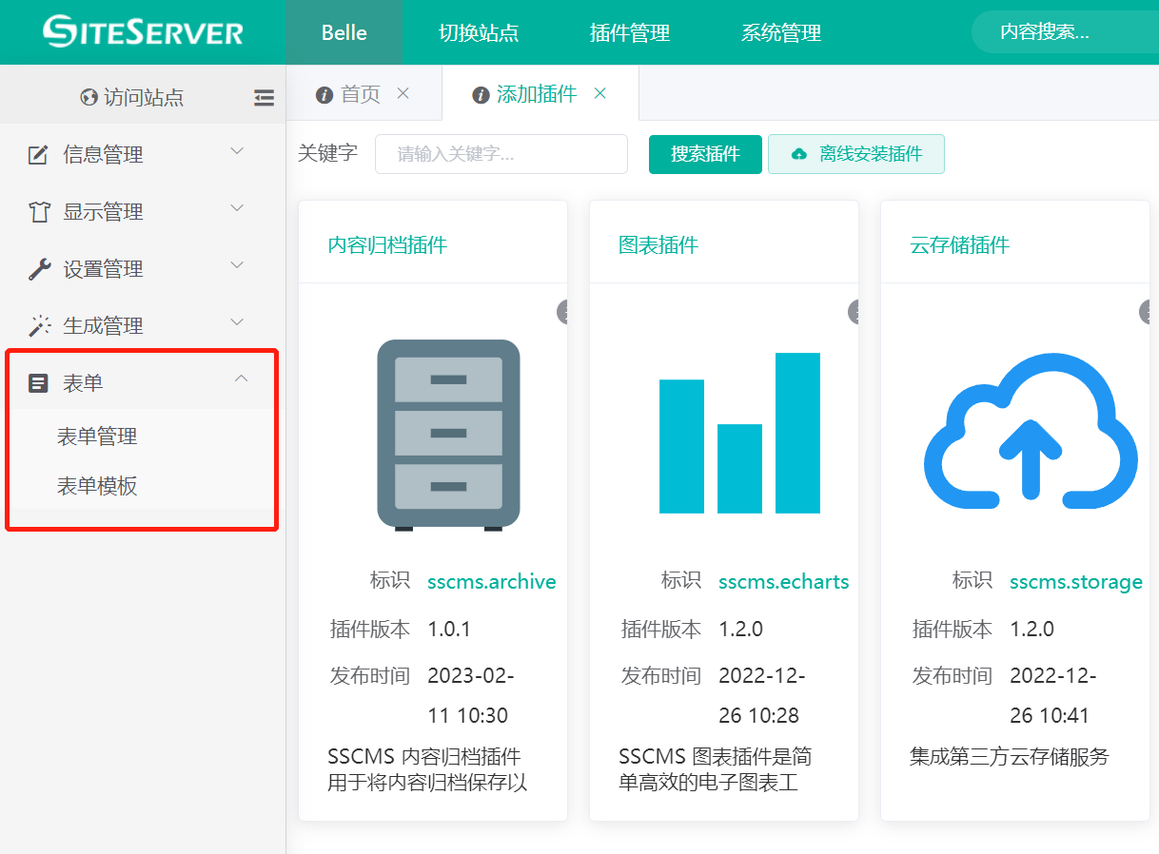Click the 生成管理 magic wand icon
Image resolution: width=1159 pixels, height=854 pixels.
coord(38,326)
